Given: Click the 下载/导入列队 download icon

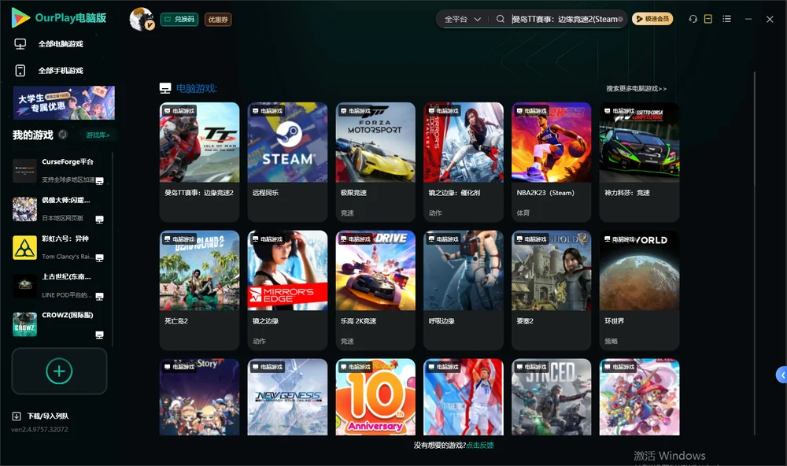Looking at the screenshot, I should coord(17,416).
